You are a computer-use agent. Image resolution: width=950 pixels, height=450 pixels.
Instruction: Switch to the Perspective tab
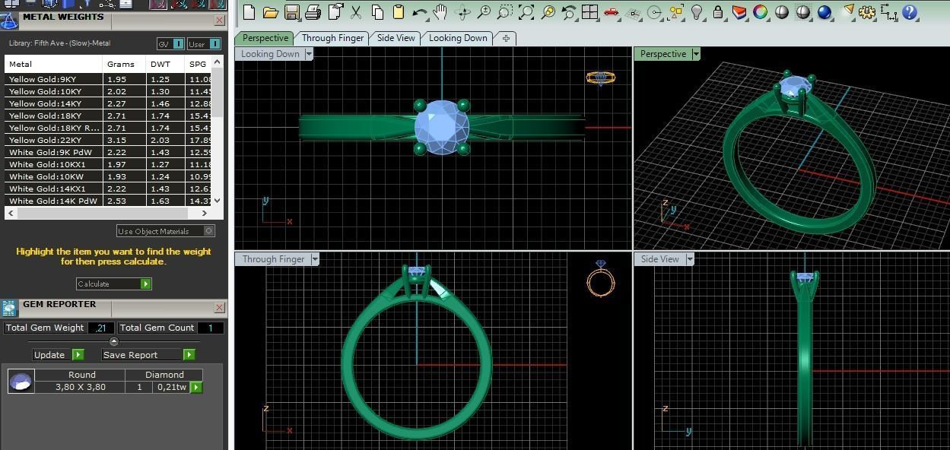coord(265,38)
